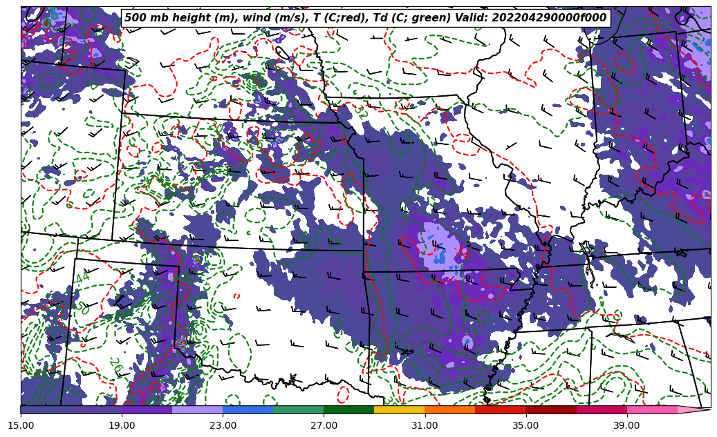The image size is (717, 437).
Task: Click the green contour label 28
Action: [x=114, y=366]
